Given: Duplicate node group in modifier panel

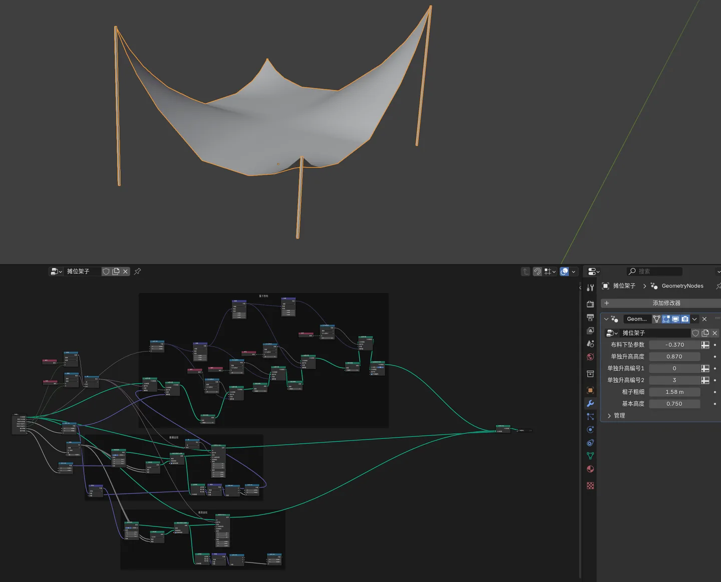Looking at the screenshot, I should click(x=705, y=333).
